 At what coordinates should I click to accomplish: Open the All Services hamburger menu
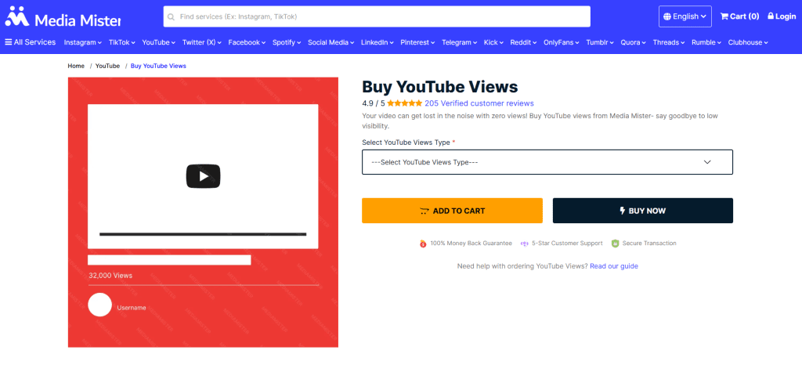[x=31, y=42]
